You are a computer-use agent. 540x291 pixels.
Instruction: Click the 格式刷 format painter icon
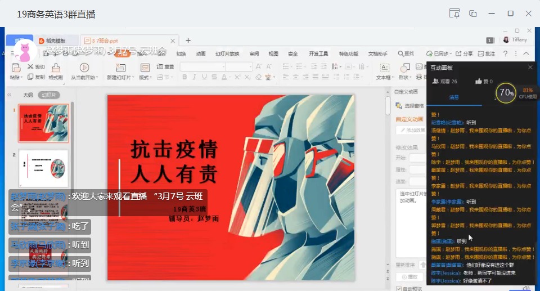(x=55, y=67)
